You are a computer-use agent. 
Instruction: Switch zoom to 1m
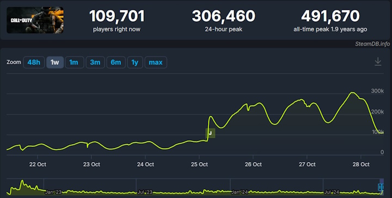(x=74, y=62)
